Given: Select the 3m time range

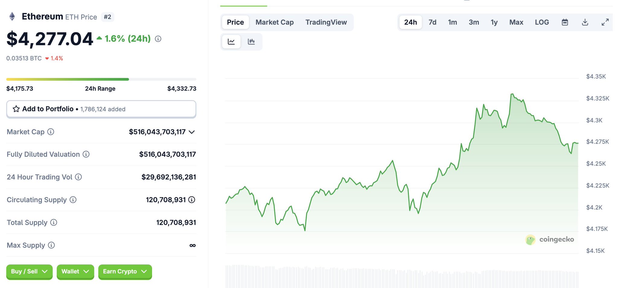Looking at the screenshot, I should [x=474, y=22].
